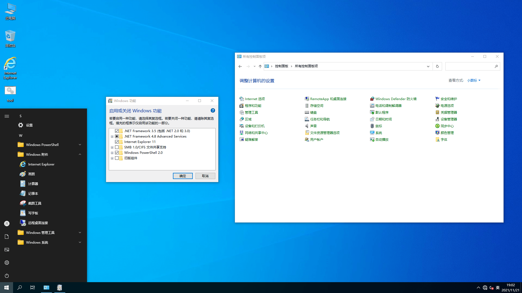522x293 pixels.
Task: Open Windows Defender 防火墙 item
Action: click(396, 99)
